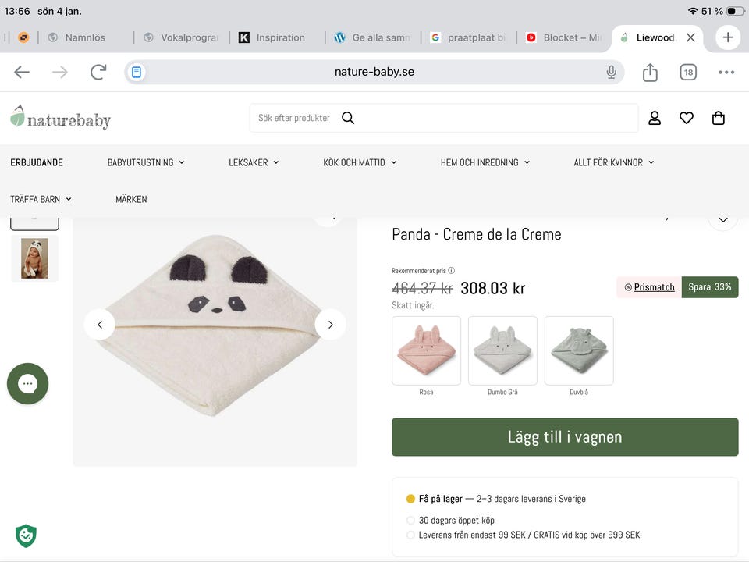Open the wishlist heart icon

pyautogui.click(x=687, y=118)
